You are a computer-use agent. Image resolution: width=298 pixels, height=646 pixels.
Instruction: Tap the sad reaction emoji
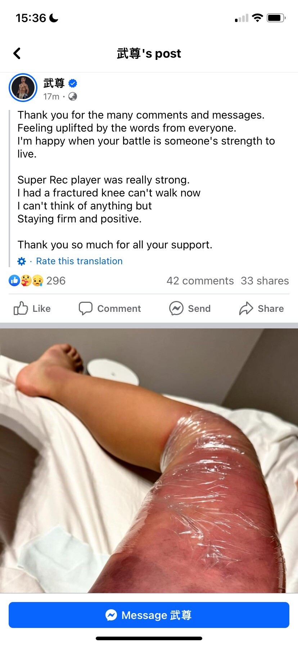tap(37, 280)
